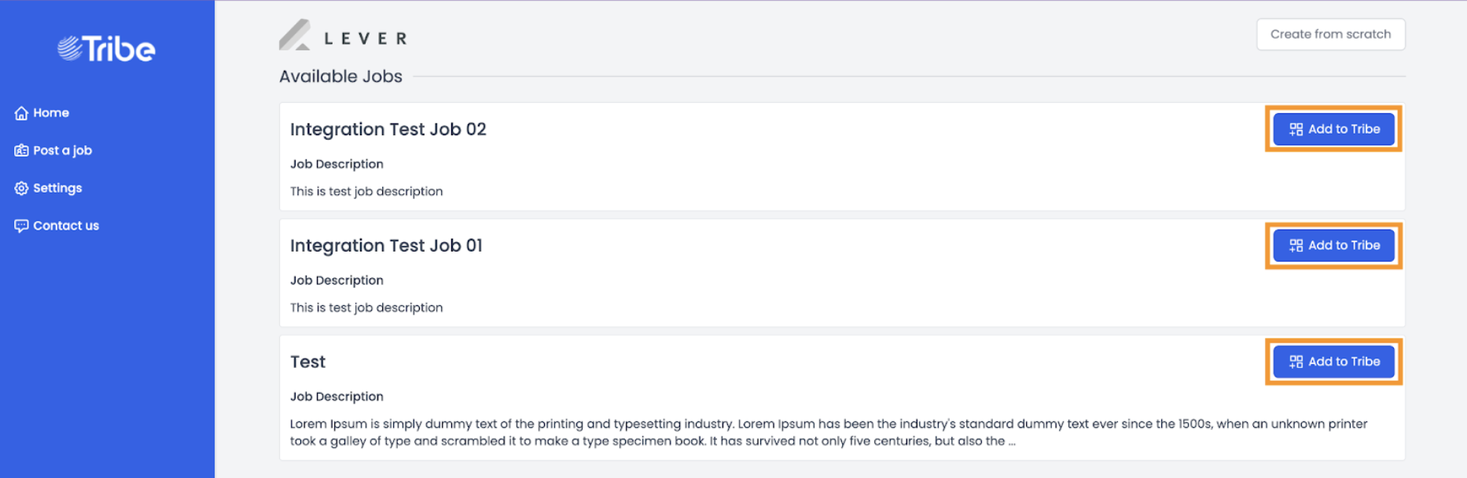Select Contact us in sidebar
1467x478 pixels.
pyautogui.click(x=57, y=226)
